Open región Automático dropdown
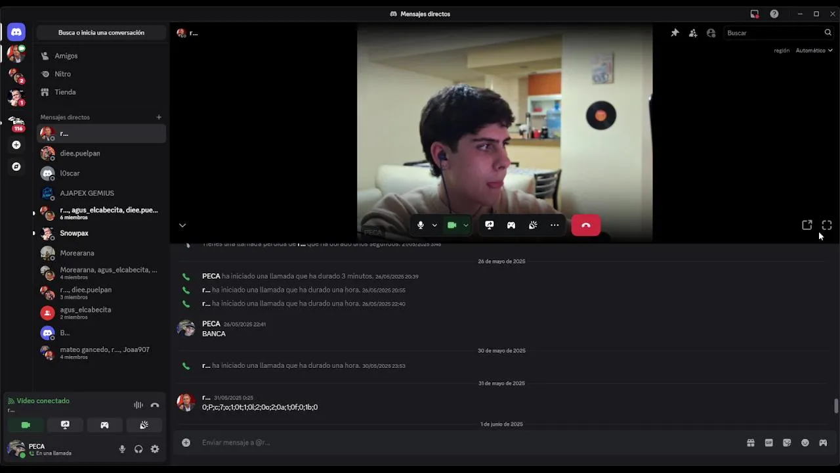 814,51
